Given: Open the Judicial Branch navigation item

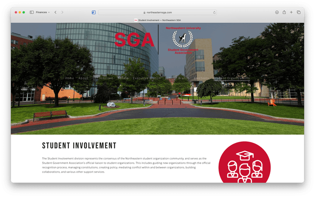Looking at the screenshot, I should 177,78.
